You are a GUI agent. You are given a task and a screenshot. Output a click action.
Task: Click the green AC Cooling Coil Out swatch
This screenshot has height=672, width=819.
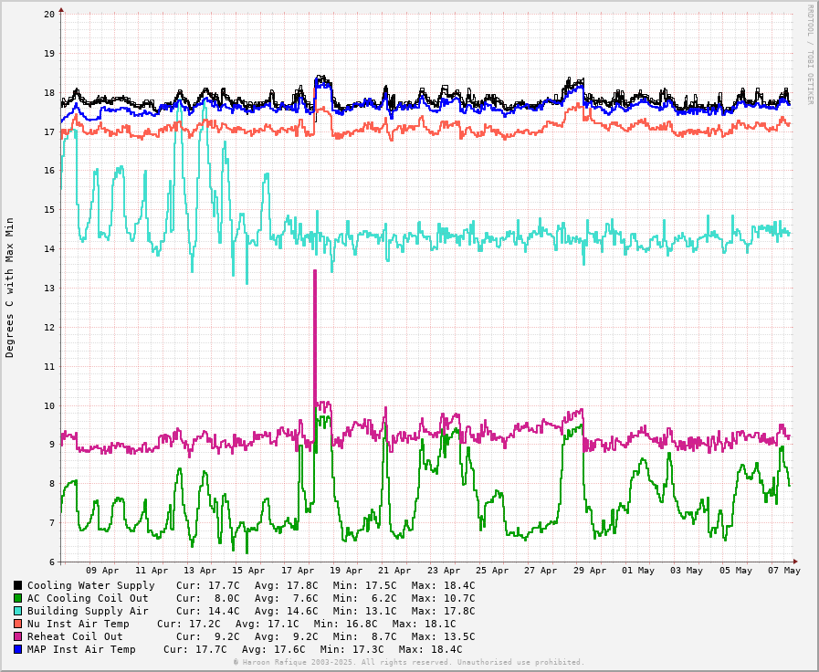pyautogui.click(x=17, y=598)
